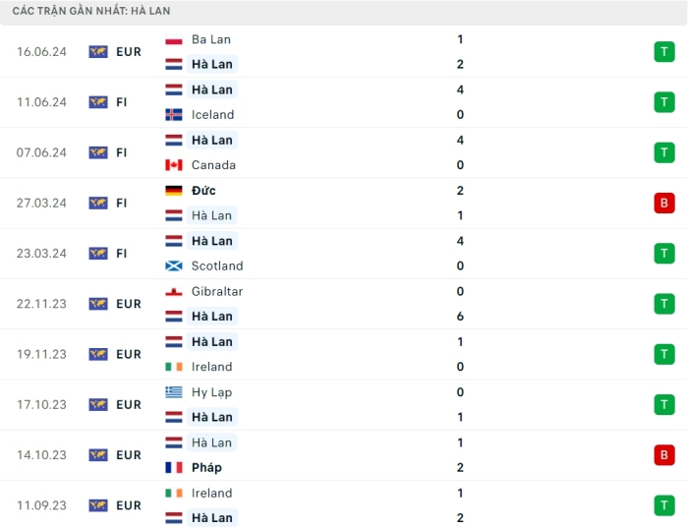Screen dimensions: 688x529
Task: Click the Canada flag icon
Action: (x=174, y=165)
